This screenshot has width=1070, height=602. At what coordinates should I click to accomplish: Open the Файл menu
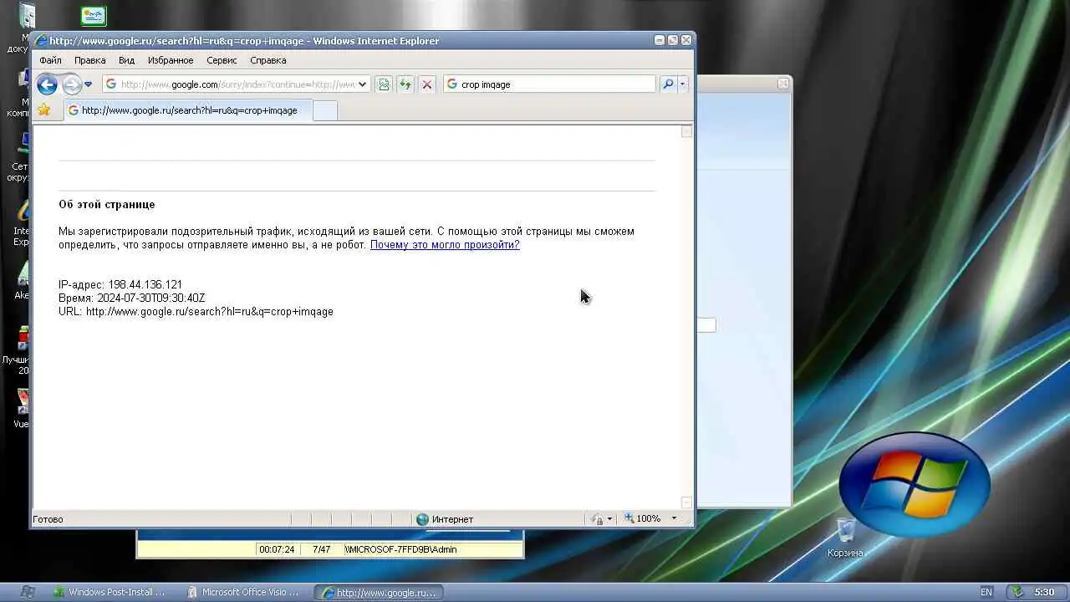click(x=50, y=60)
